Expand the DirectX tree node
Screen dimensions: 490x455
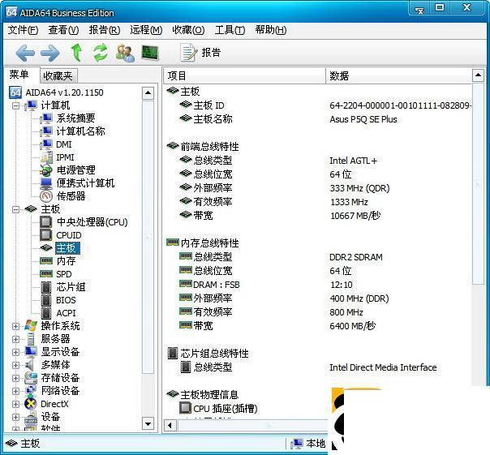(15, 404)
